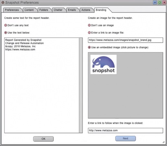
Task: Switch to the Chatter tab
Action: (58, 10)
